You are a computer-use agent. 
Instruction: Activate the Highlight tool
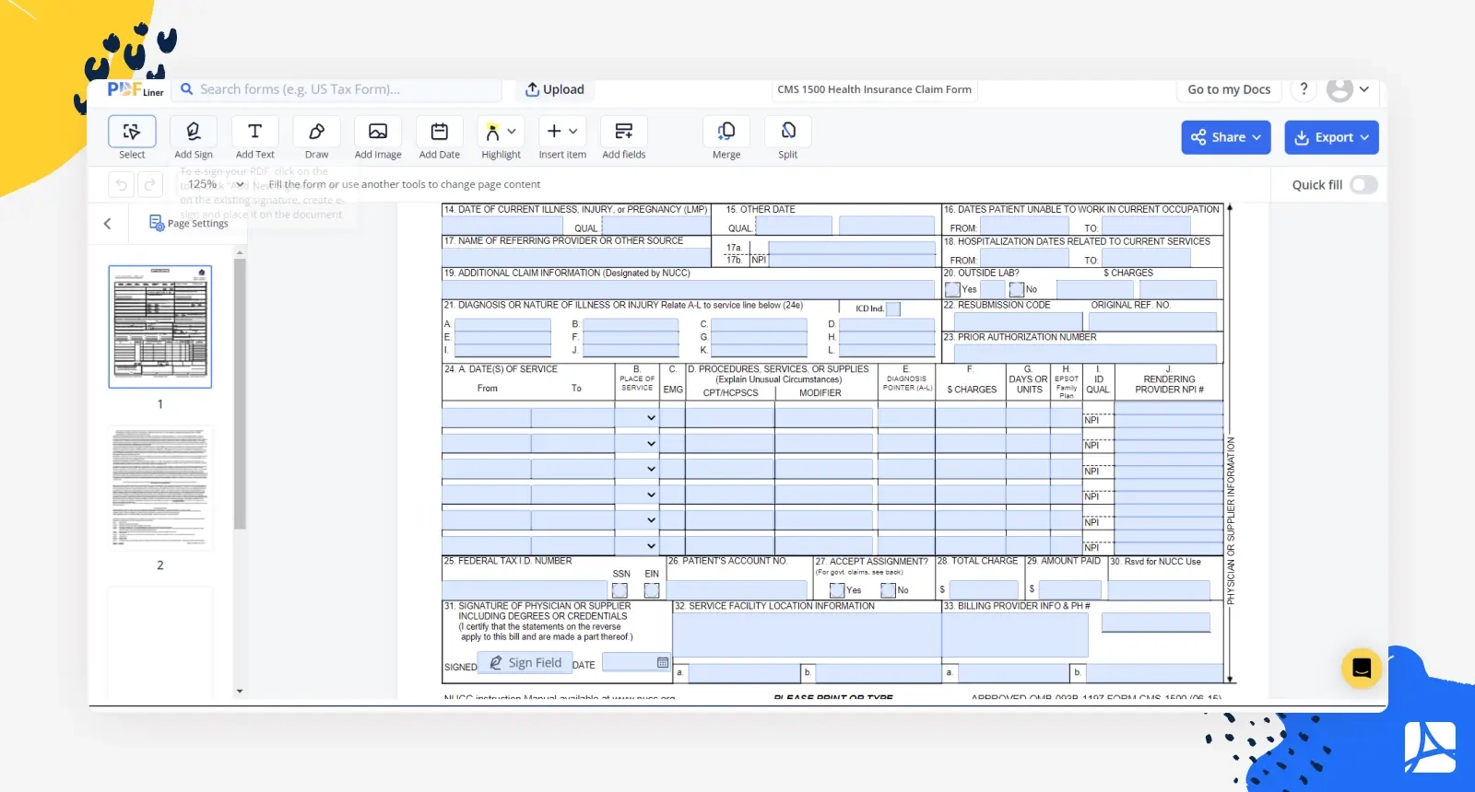tap(492, 132)
